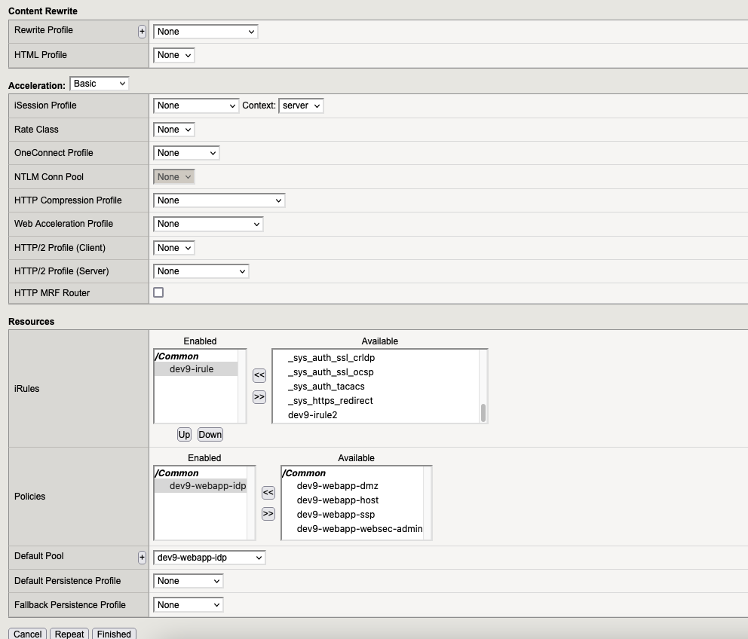Expand the iSession Context server dropdown
This screenshot has height=639, width=748.
click(301, 106)
